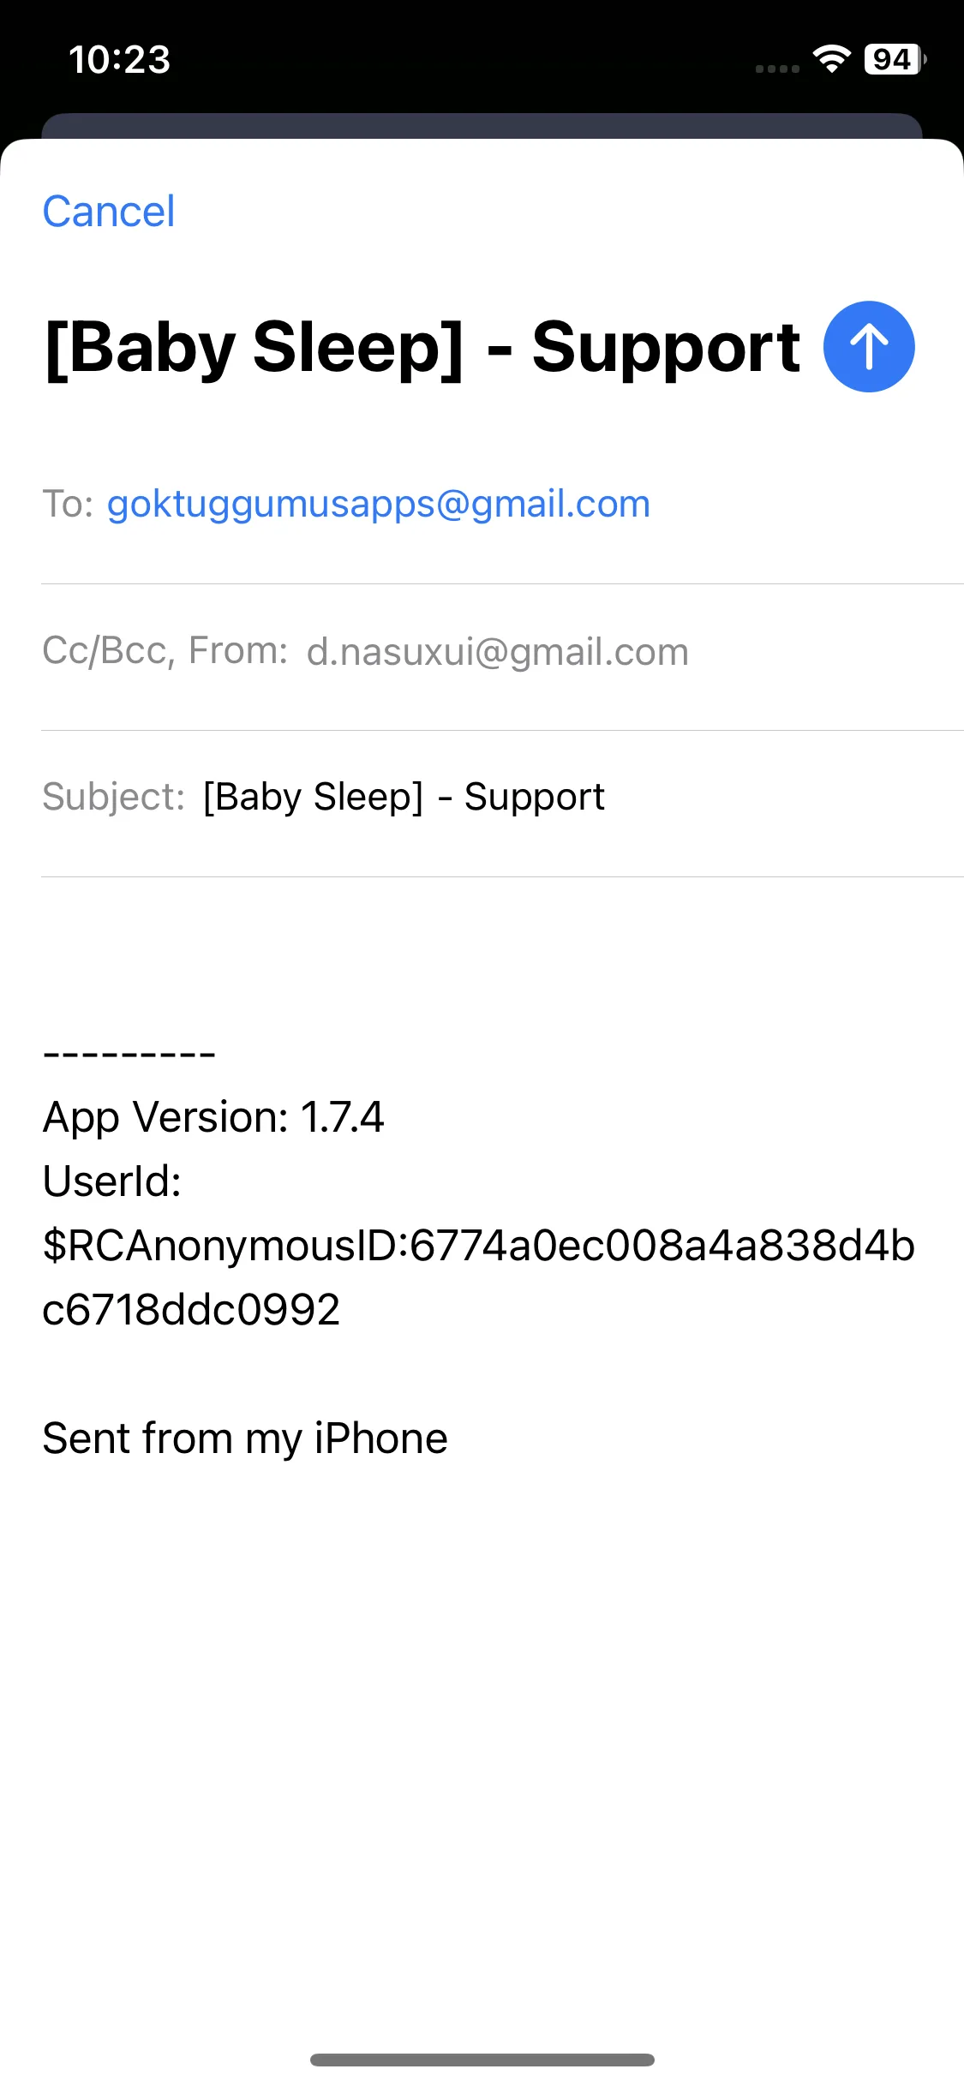
Task: Edit the Subject field text
Action: pos(404,798)
